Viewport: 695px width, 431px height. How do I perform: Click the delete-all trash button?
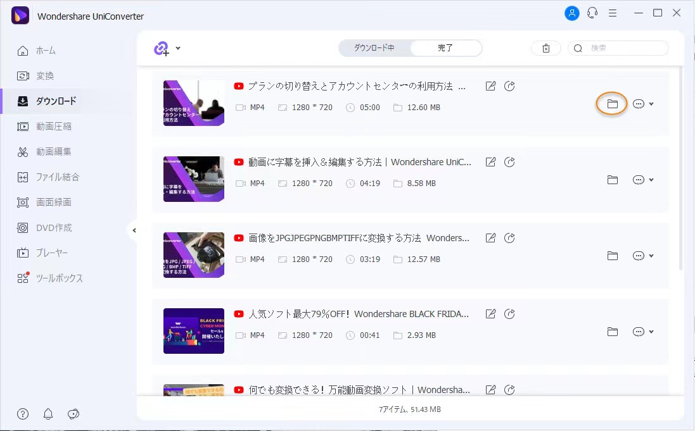pyautogui.click(x=546, y=48)
